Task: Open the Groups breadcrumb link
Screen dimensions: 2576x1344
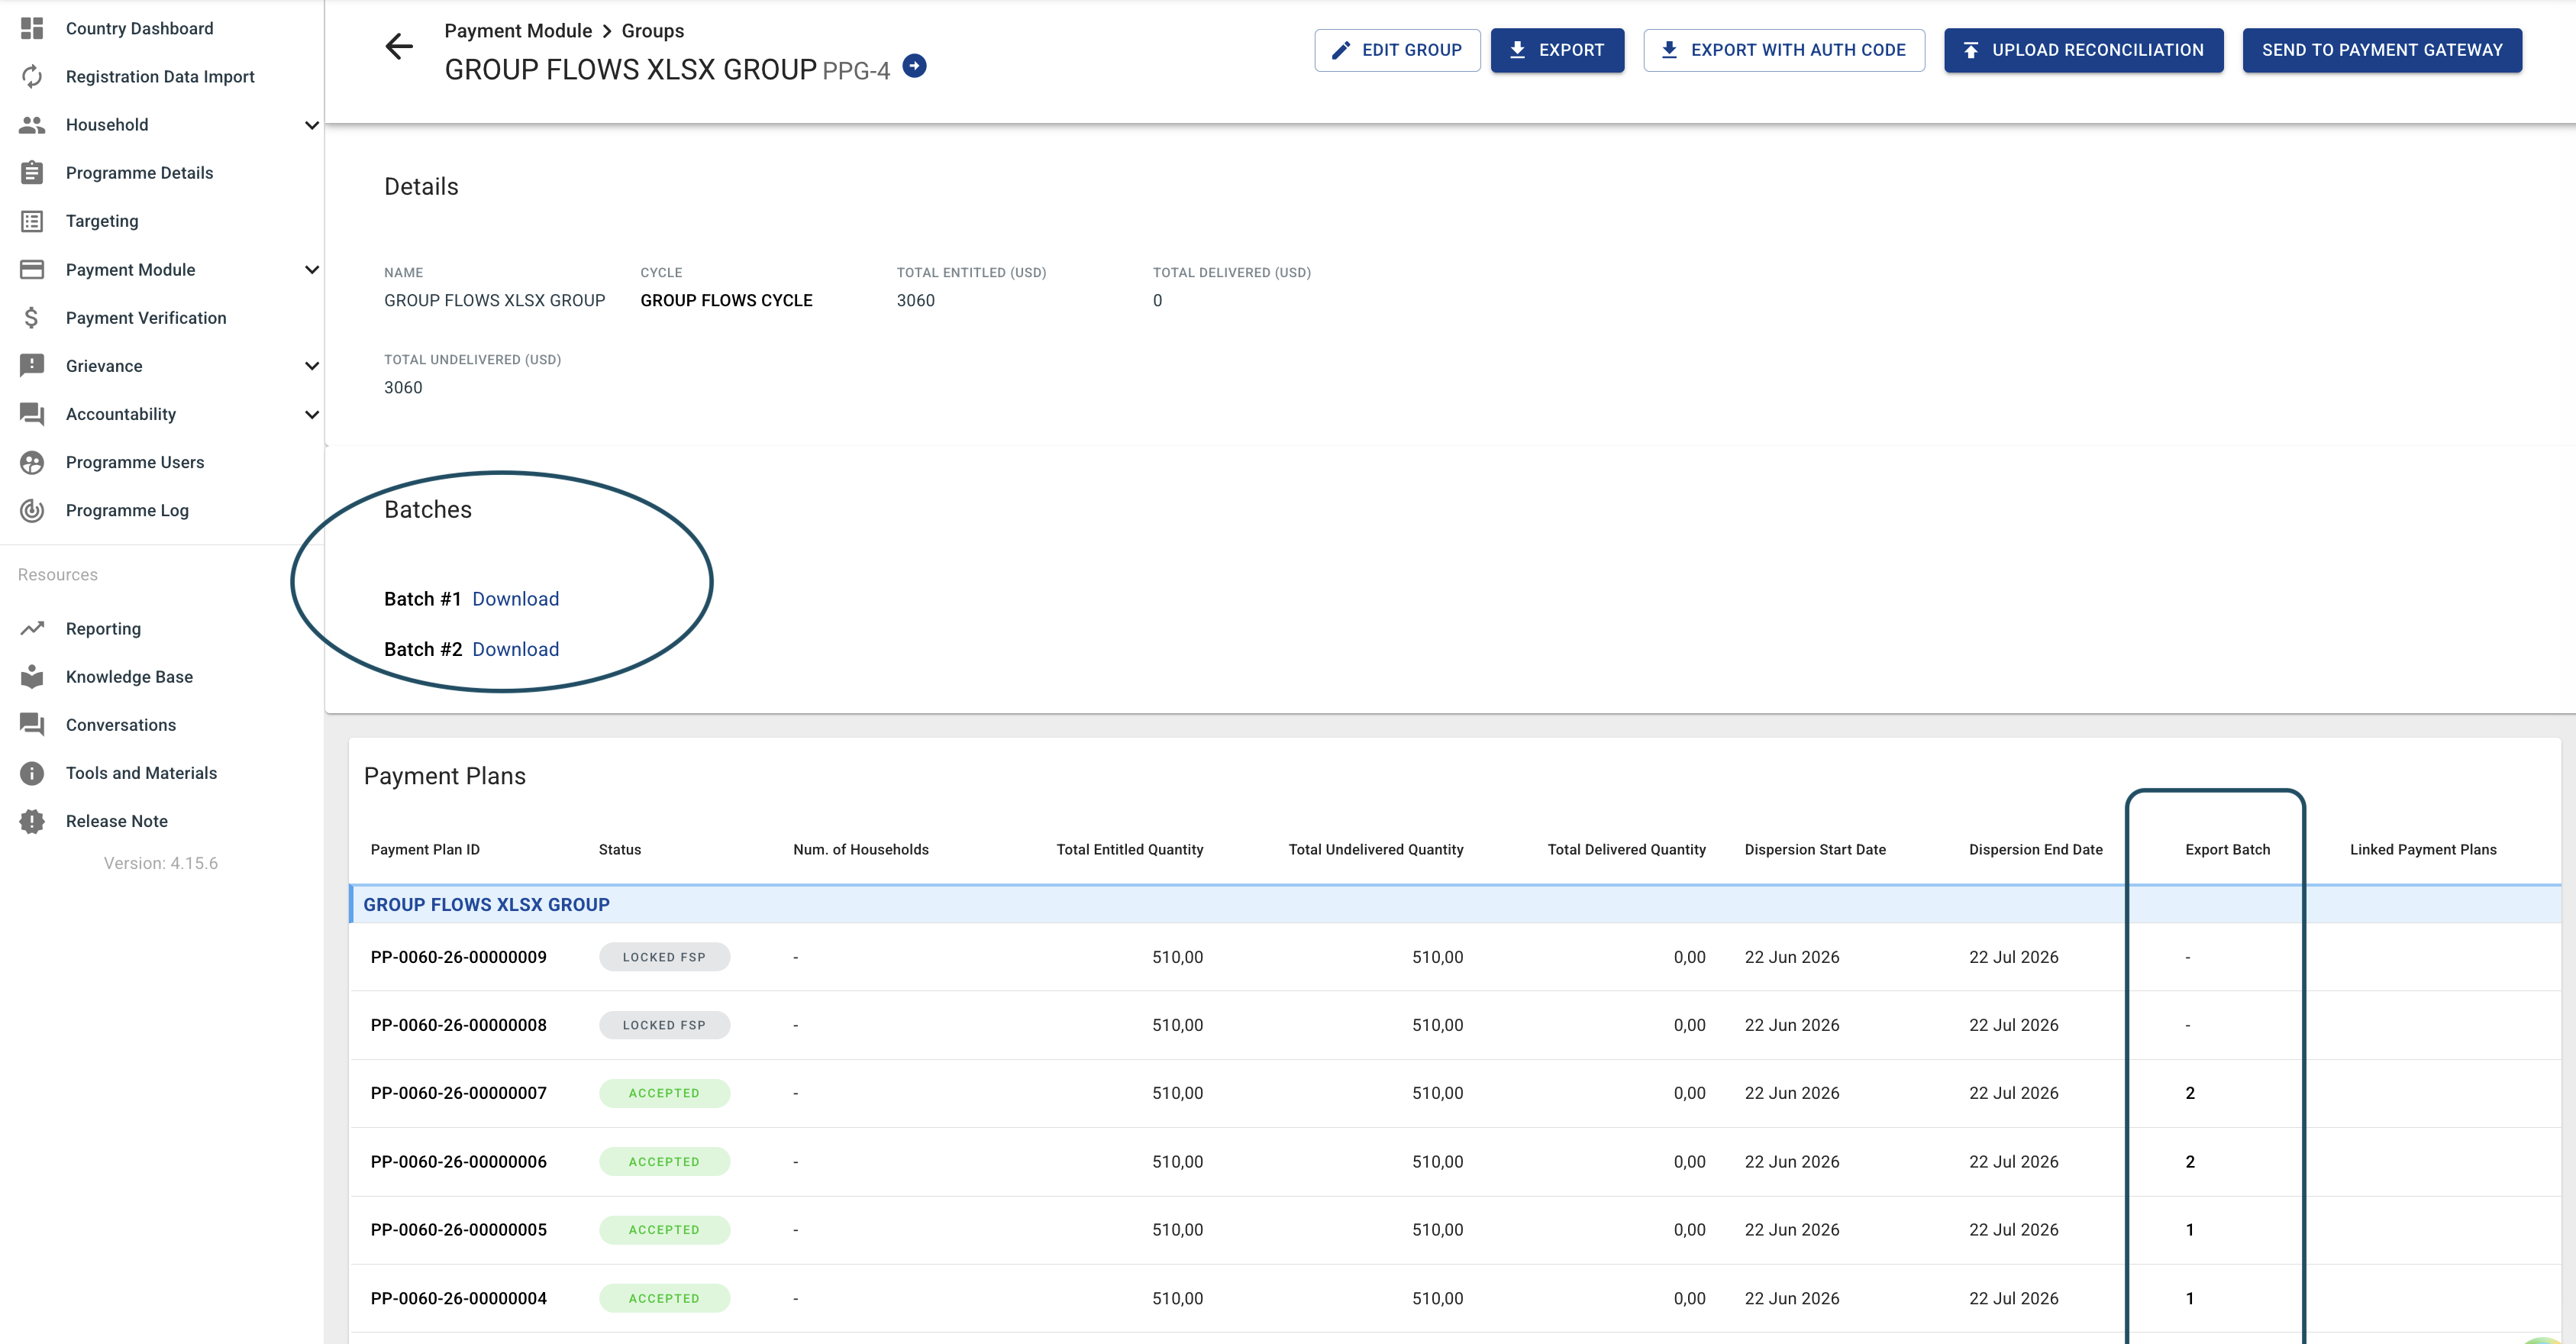Action: click(653, 31)
